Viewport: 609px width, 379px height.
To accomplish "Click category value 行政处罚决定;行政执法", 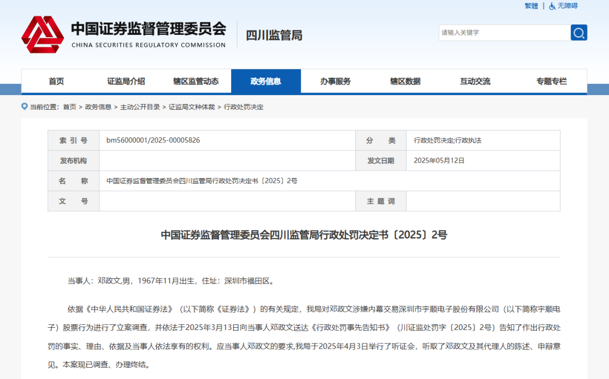I will (447, 140).
